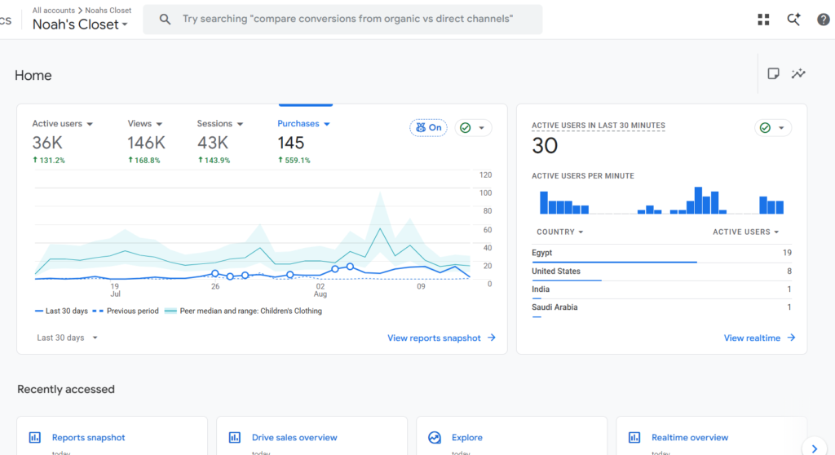835x455 pixels.
Task: Click the right arrow for more recent cards
Action: 815,448
